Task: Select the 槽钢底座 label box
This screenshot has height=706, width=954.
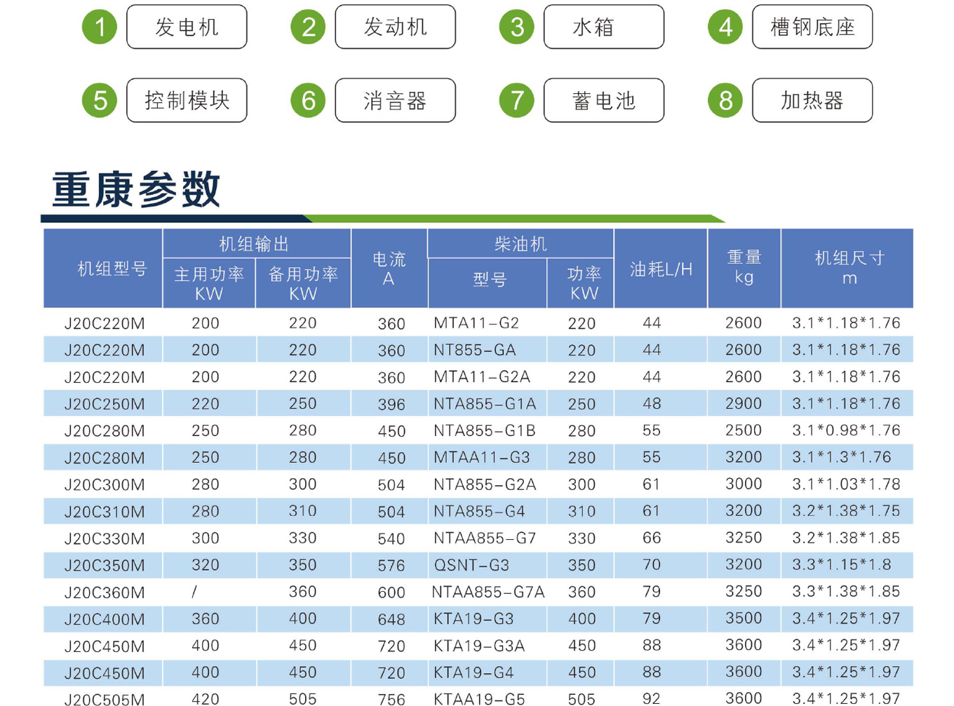Action: (x=812, y=27)
